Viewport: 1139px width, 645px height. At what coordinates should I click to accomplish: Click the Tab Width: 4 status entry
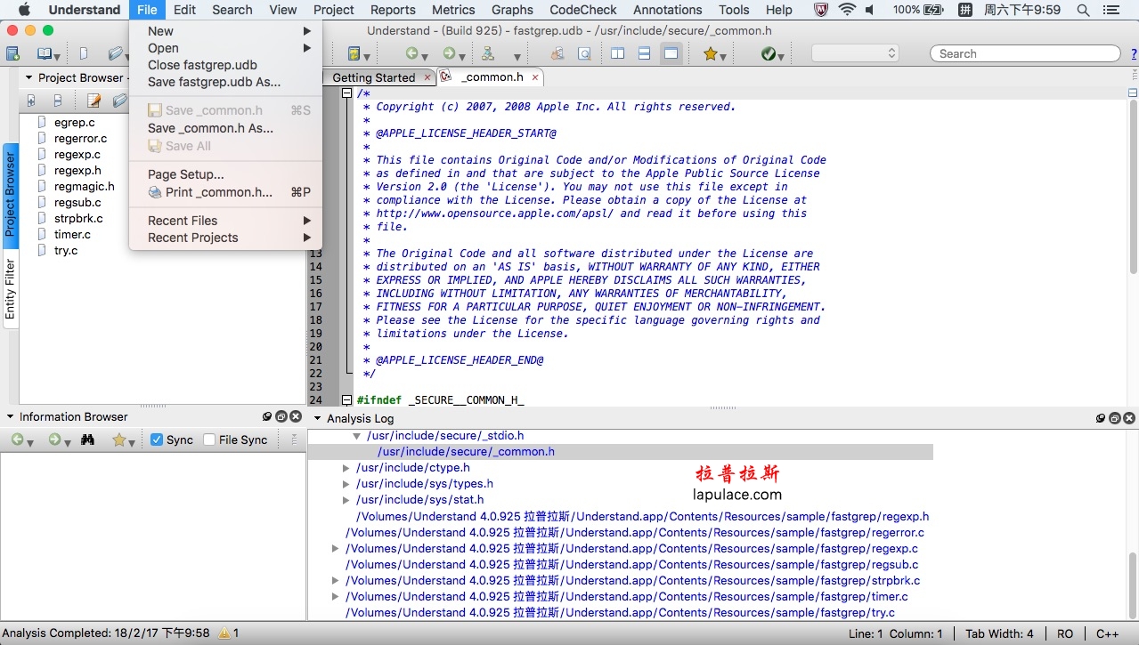(999, 633)
